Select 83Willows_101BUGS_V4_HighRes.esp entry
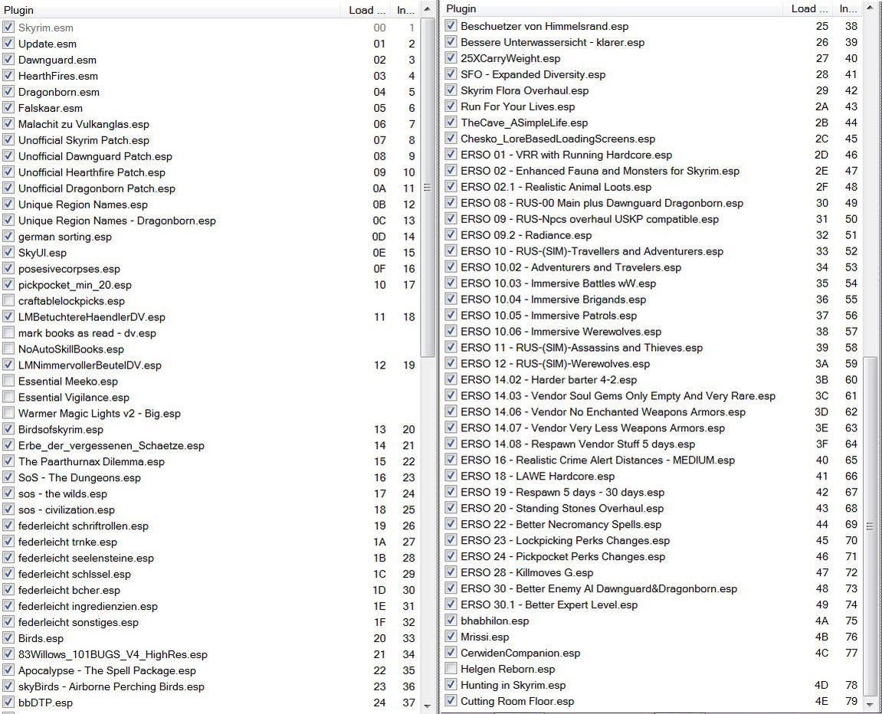Viewport: 882px width, 714px height. click(x=113, y=654)
